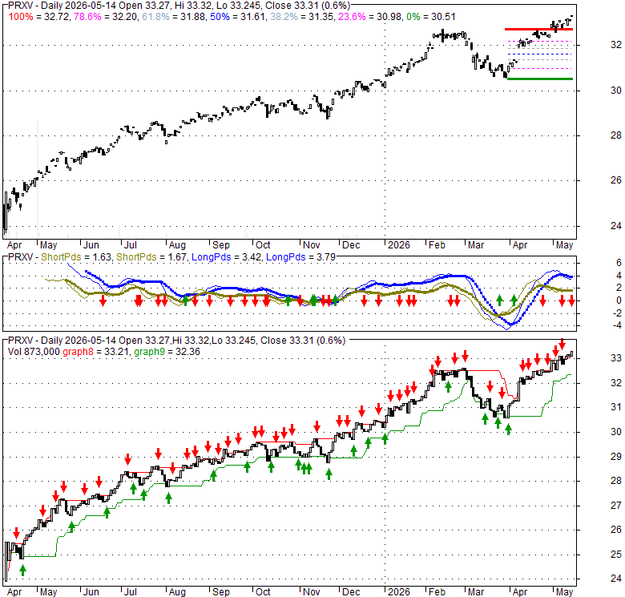625x597 pixels.
Task: Click the olive ShortPds = 1.63 label
Action: click(76, 257)
